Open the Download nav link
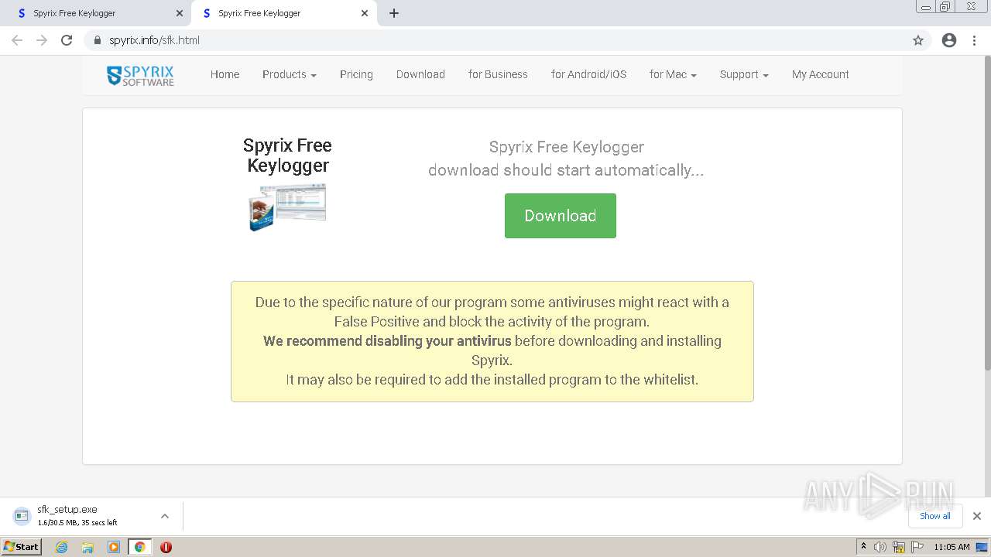This screenshot has height=557, width=991. point(420,75)
